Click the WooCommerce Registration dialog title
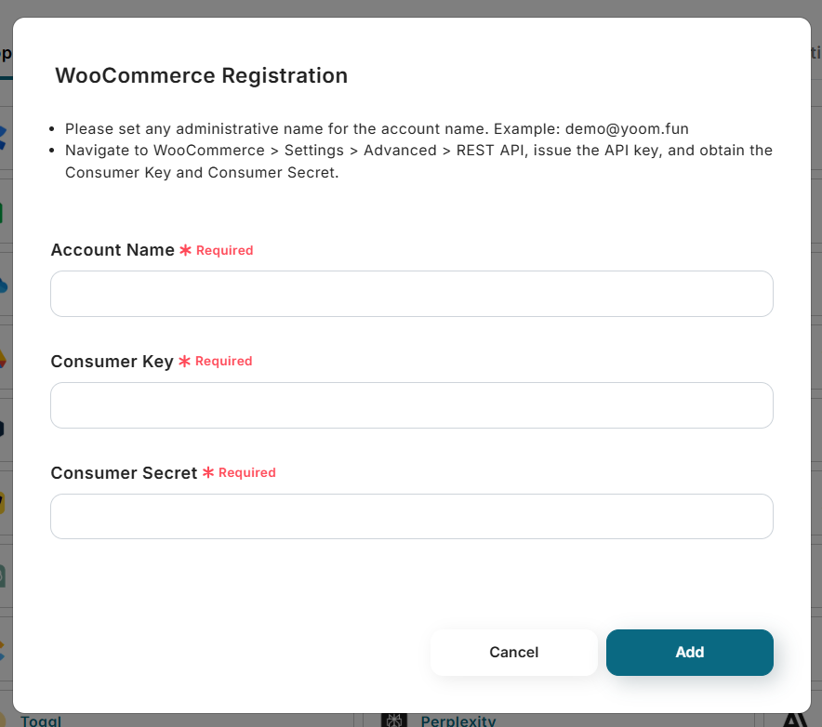 point(201,75)
